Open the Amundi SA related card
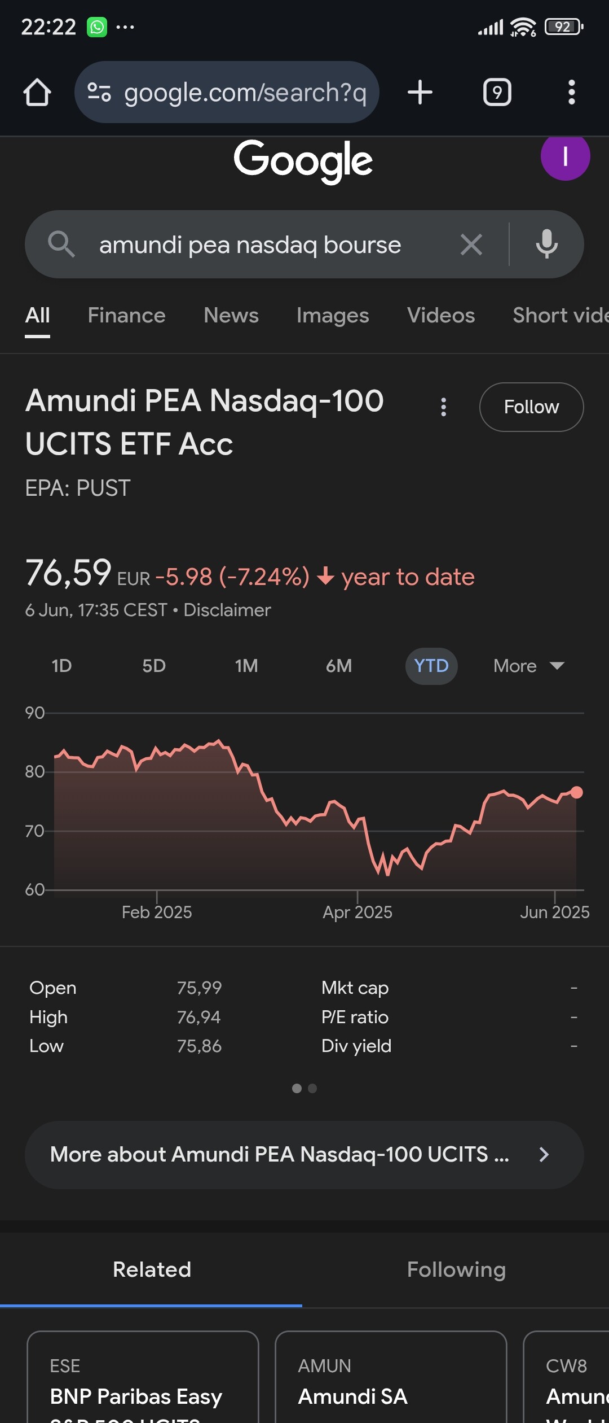This screenshot has height=1423, width=609. tap(391, 1378)
